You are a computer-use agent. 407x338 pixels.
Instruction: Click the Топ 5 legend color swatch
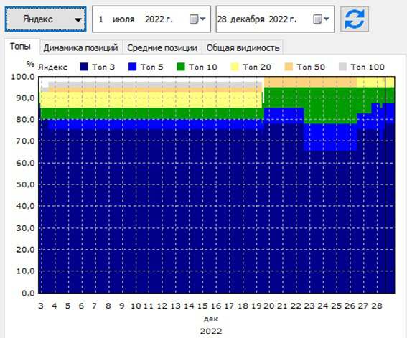click(132, 67)
